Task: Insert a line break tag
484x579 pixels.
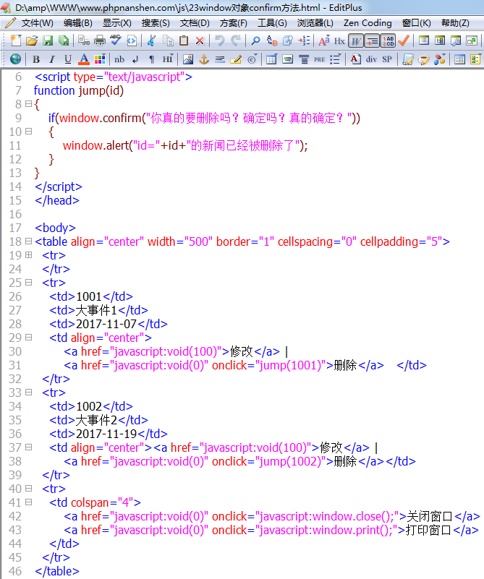Action: click(x=135, y=59)
